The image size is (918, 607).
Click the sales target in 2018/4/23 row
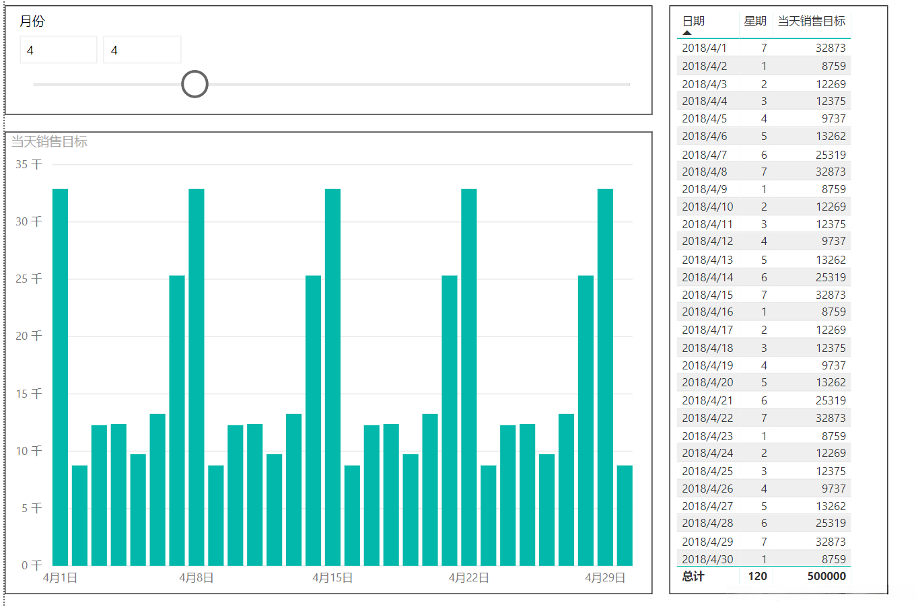pos(833,436)
